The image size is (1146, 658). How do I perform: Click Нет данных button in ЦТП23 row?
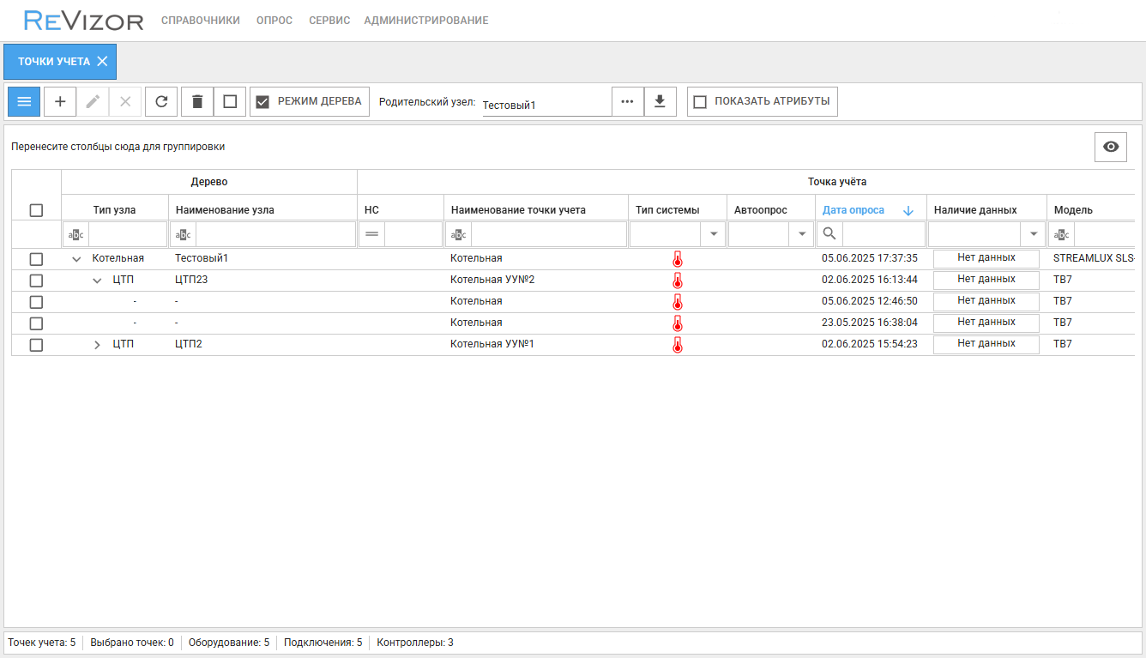coord(986,280)
